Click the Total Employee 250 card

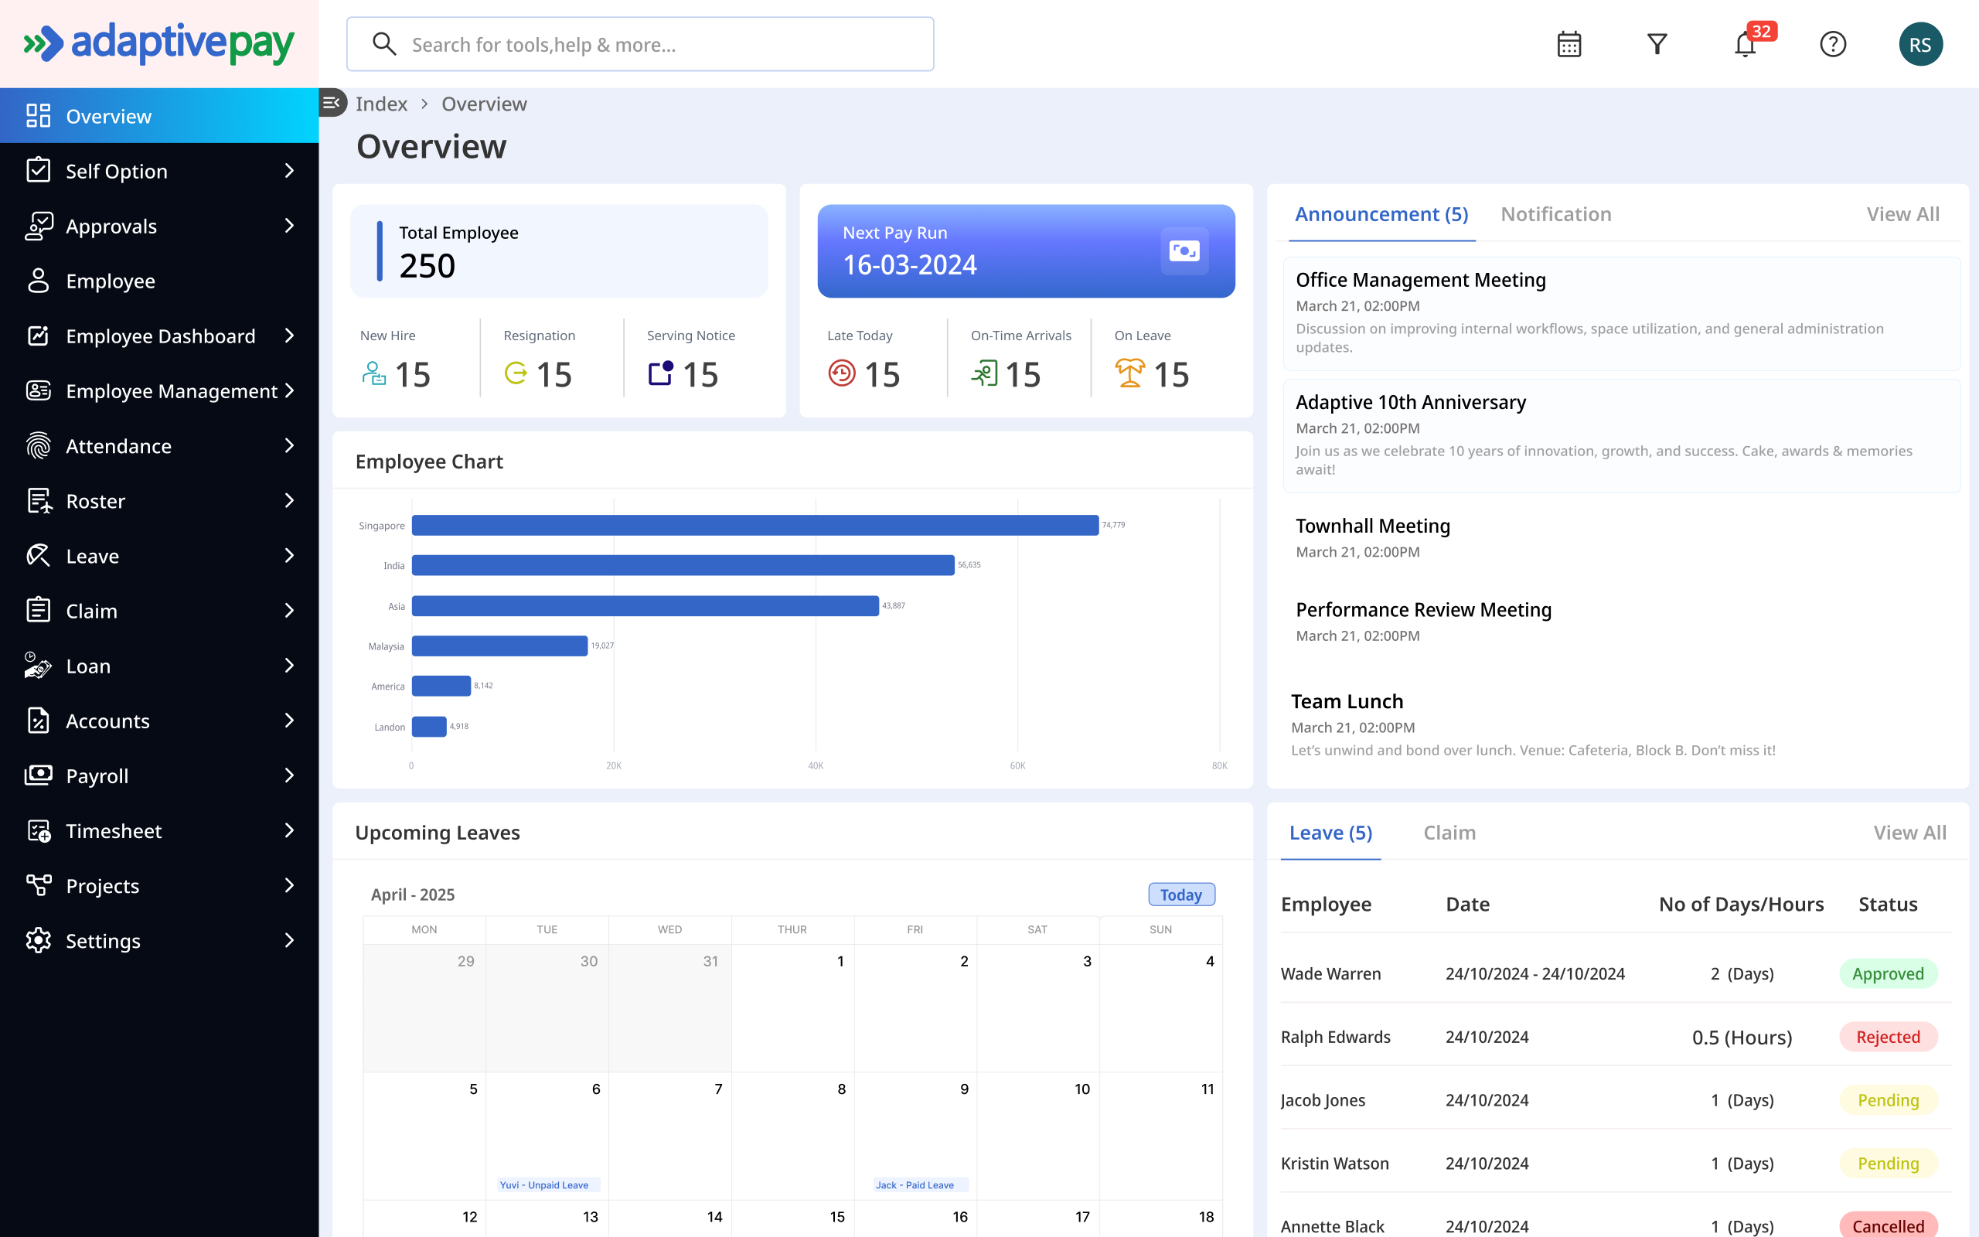560,251
